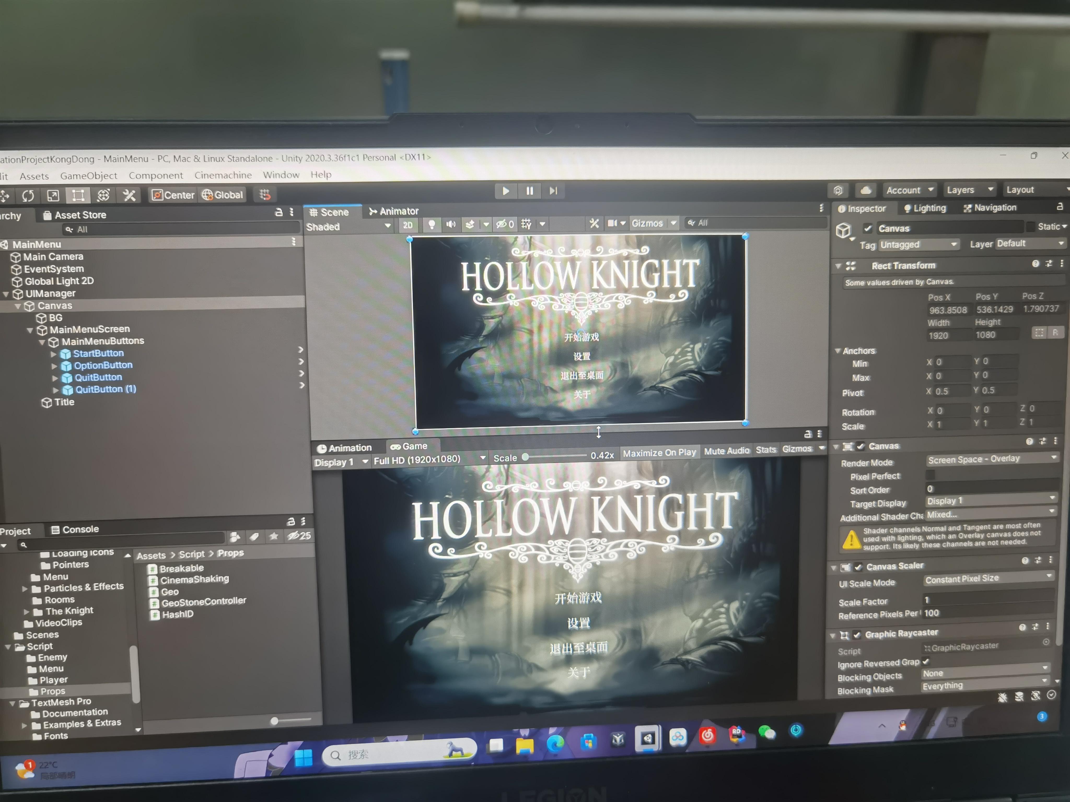Collapse the UIManager tree item
This screenshot has width=1070, height=802.
coord(6,294)
